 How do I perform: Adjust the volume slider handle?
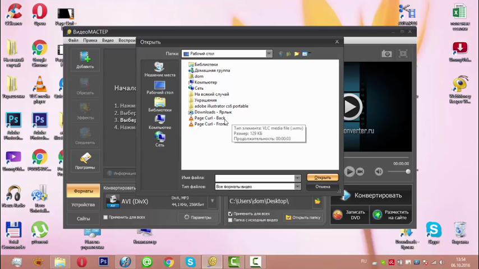[x=408, y=171]
